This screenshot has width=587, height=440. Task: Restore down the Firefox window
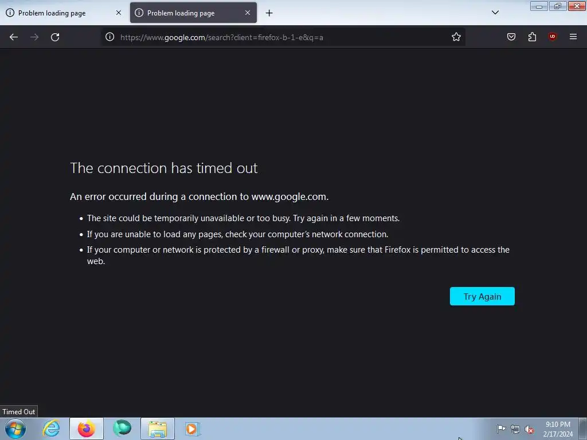pos(558,6)
